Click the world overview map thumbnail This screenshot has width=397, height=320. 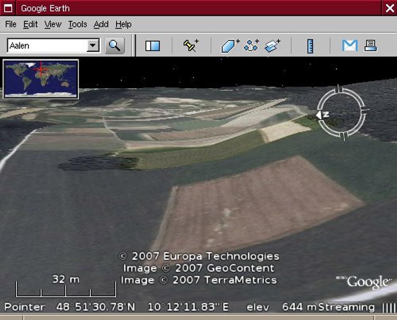(x=41, y=79)
